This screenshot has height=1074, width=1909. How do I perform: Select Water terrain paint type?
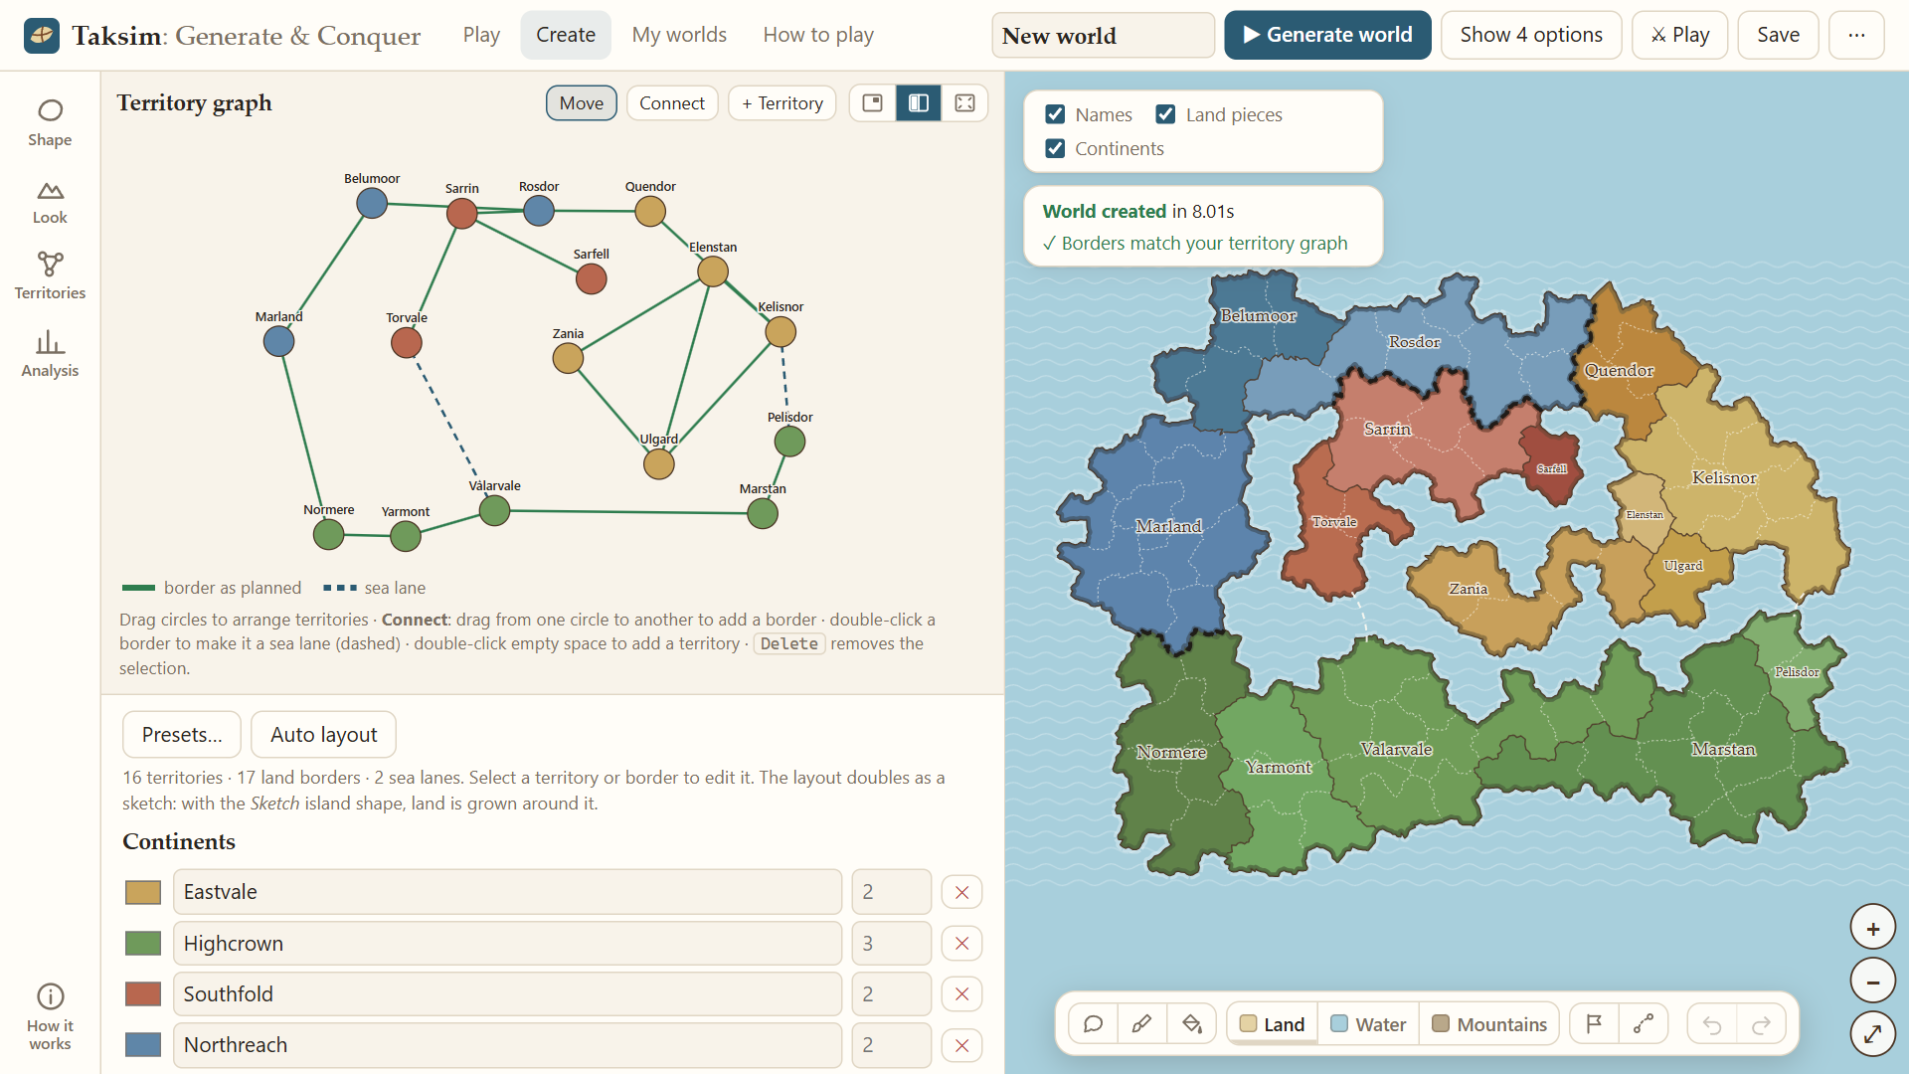point(1369,1024)
